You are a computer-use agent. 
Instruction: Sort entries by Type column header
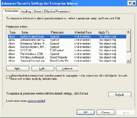(x=12, y=32)
